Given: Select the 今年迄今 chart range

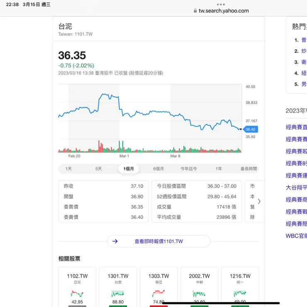Looking at the screenshot, I should pos(188,169).
